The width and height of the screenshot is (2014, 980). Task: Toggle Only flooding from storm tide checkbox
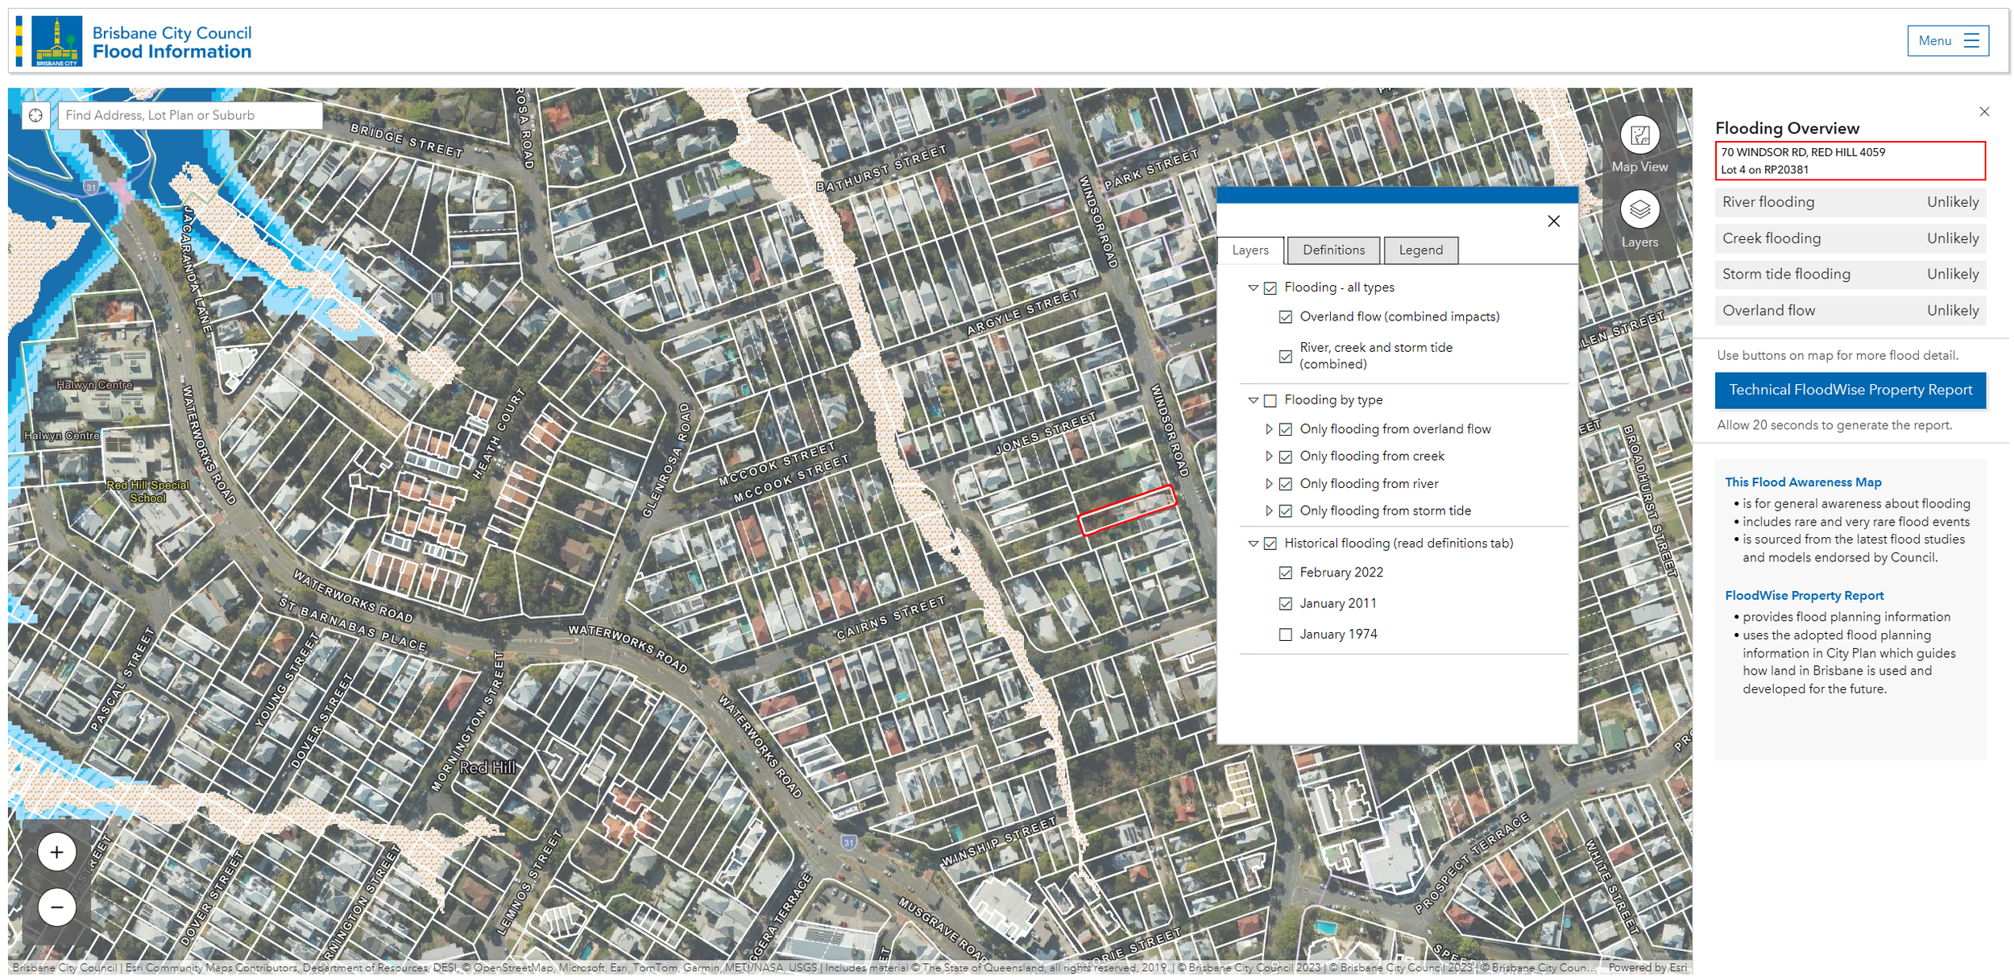pyautogui.click(x=1285, y=511)
